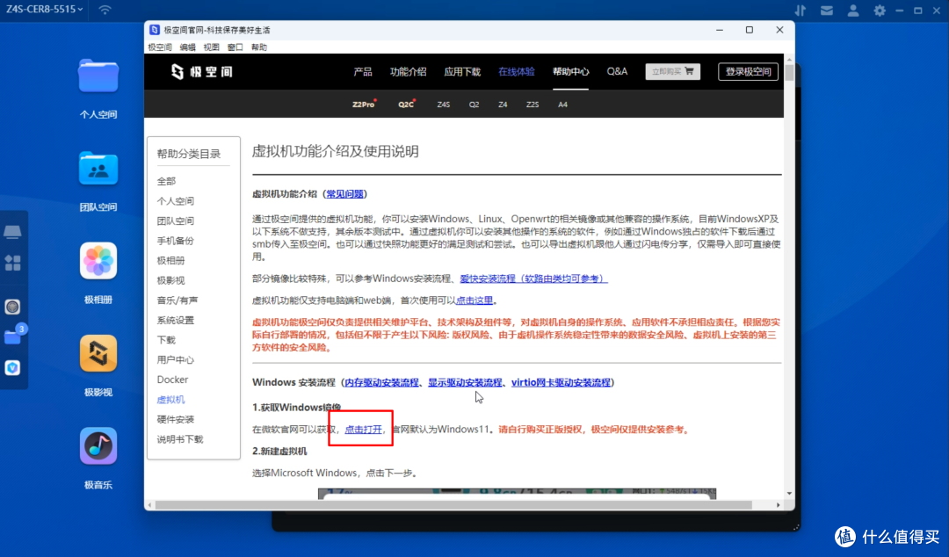949x557 pixels.
Task: Click the round gray app icon in left dock
Action: (12, 307)
